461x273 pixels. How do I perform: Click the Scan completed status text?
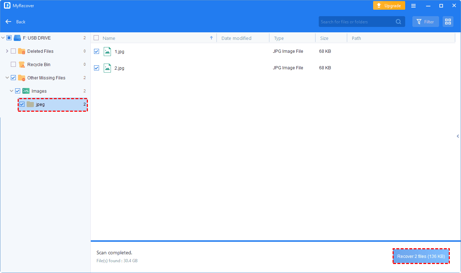pos(114,253)
